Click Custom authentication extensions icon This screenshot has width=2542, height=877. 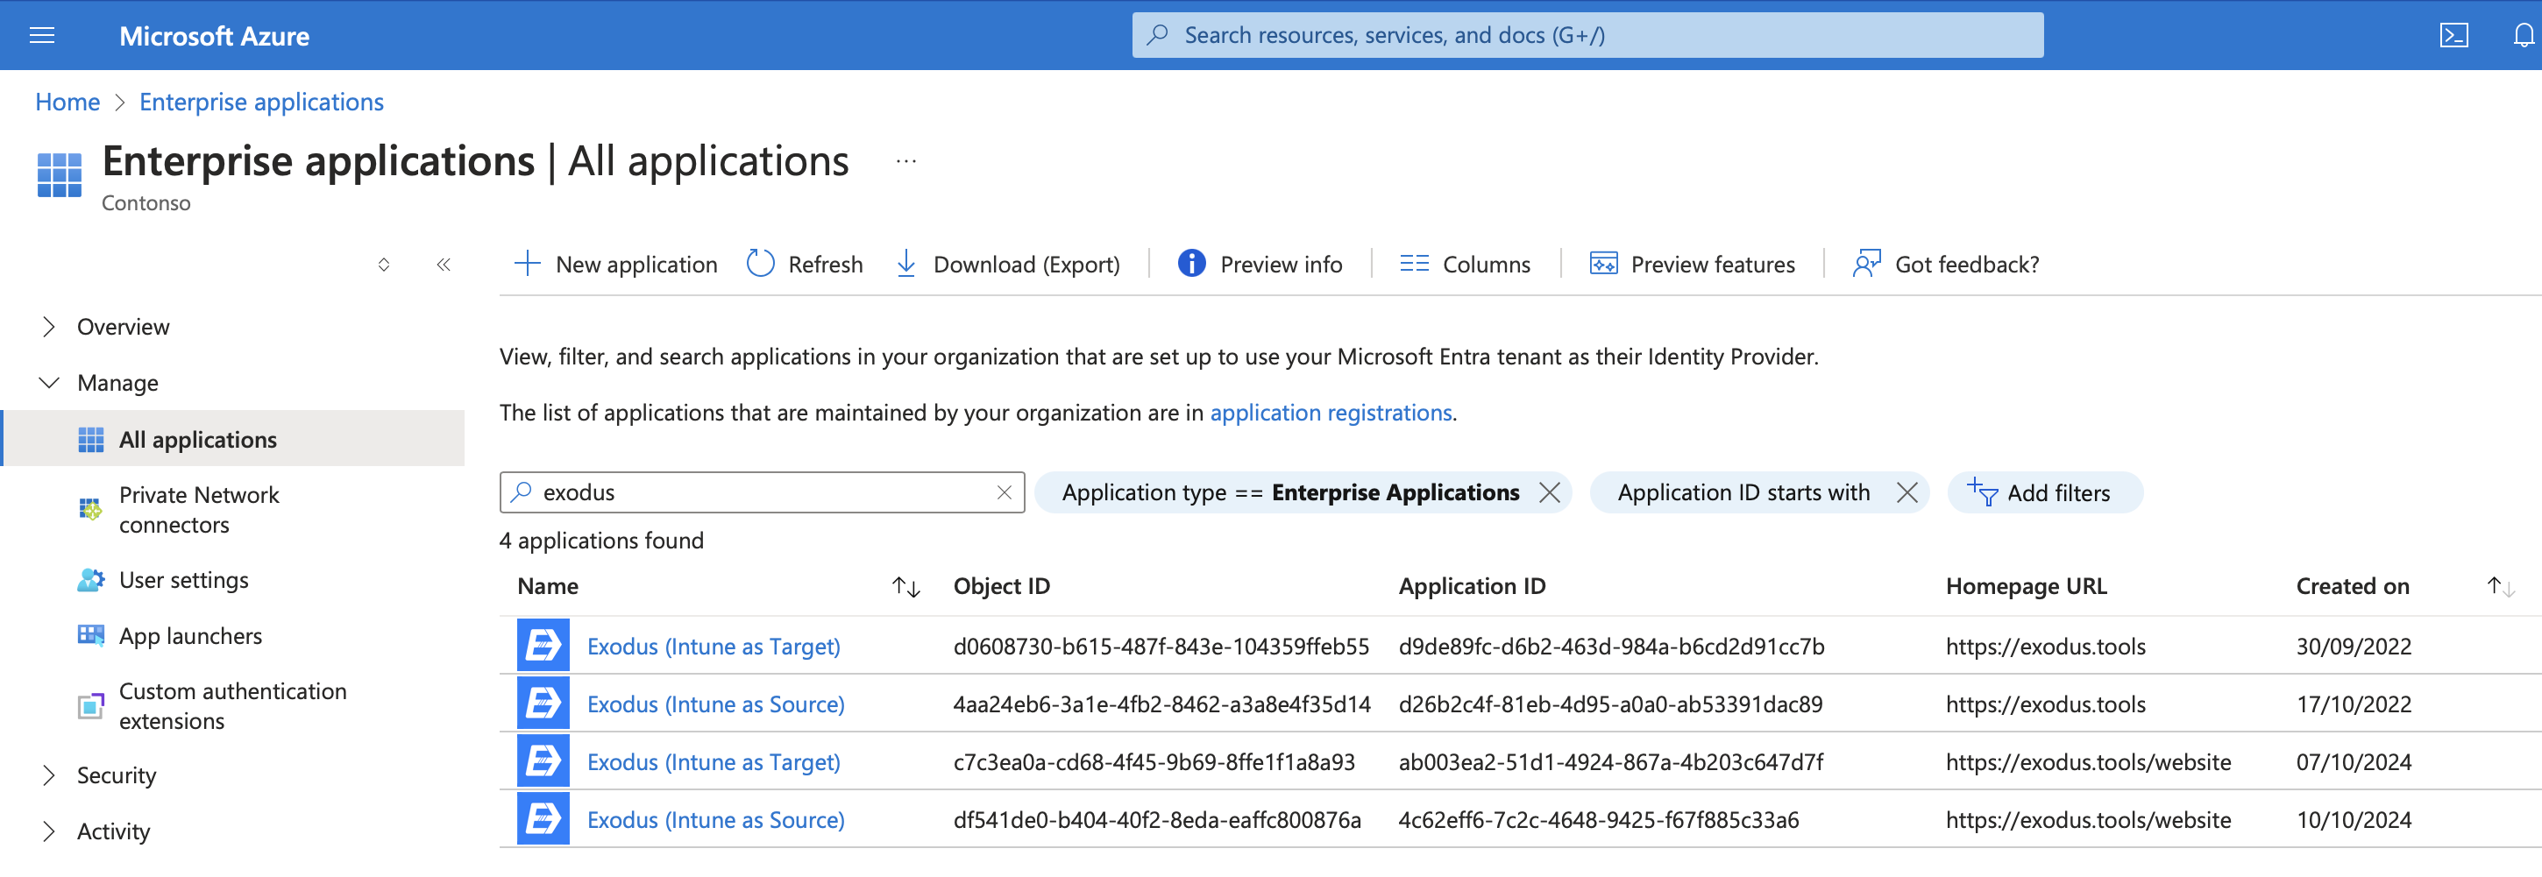point(89,706)
